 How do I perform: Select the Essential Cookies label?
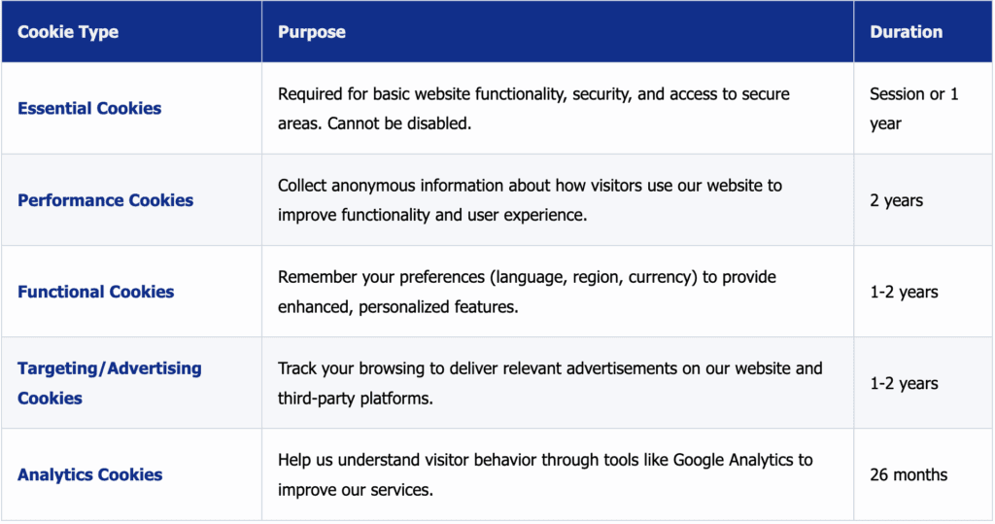tap(89, 109)
